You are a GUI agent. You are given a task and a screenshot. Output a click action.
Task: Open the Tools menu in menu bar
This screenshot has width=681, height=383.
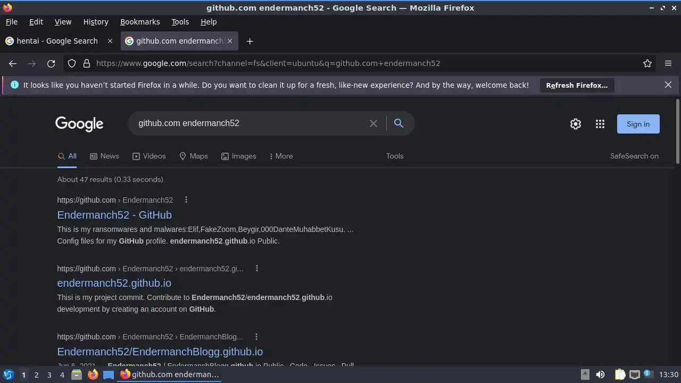point(180,22)
